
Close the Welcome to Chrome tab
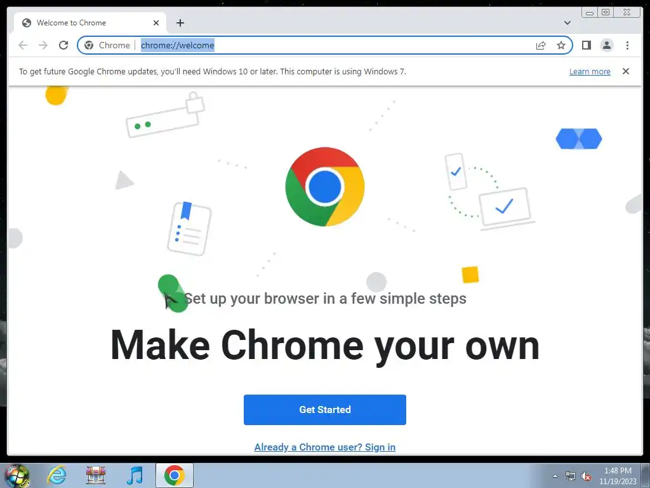tap(156, 23)
